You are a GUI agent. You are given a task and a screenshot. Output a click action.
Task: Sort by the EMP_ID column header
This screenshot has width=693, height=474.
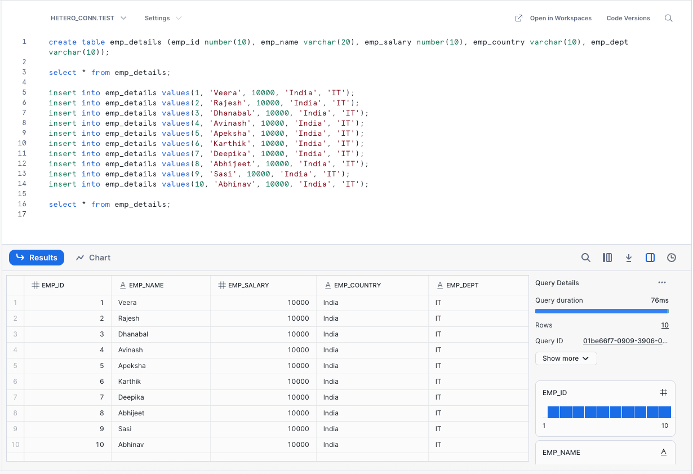[68, 285]
